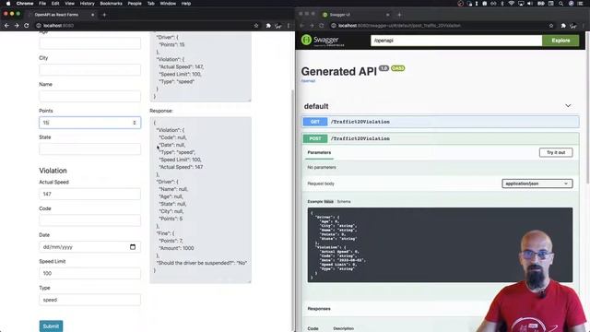
Task: Select the Example Value tab
Action: click(x=320, y=202)
